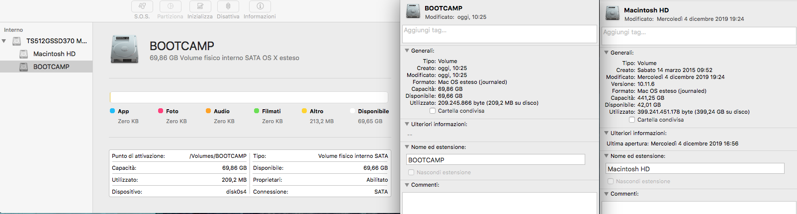Toggle Nascondi estensione in BOOTCAMP info
Screen dimensions: 797x214
[x=411, y=172]
